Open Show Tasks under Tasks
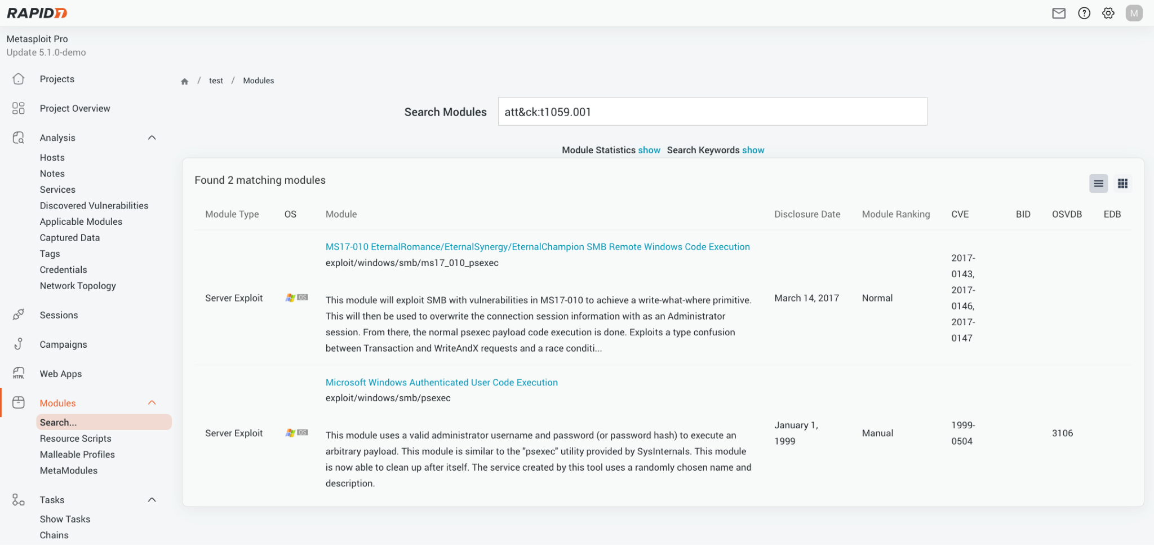Viewport: 1154px width, 545px height. [65, 519]
